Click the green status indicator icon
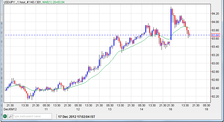 pyautogui.click(x=5, y=116)
